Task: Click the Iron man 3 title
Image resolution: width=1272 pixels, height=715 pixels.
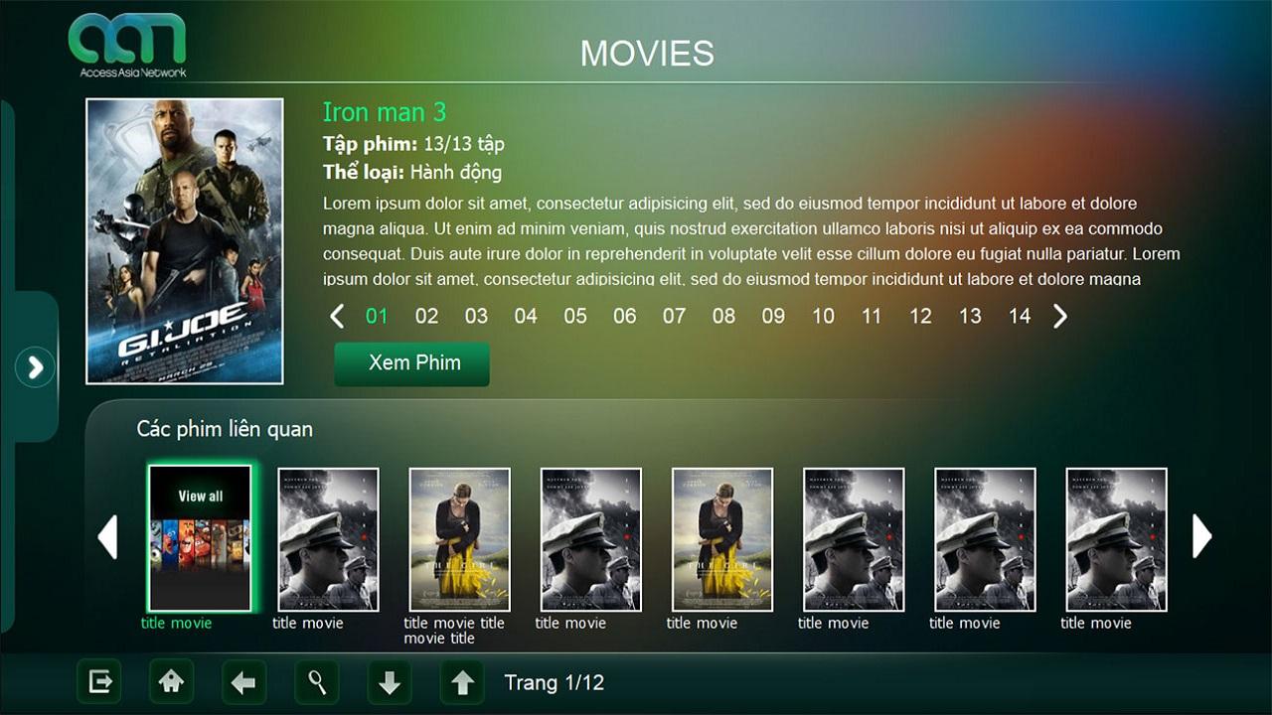Action: (x=385, y=112)
